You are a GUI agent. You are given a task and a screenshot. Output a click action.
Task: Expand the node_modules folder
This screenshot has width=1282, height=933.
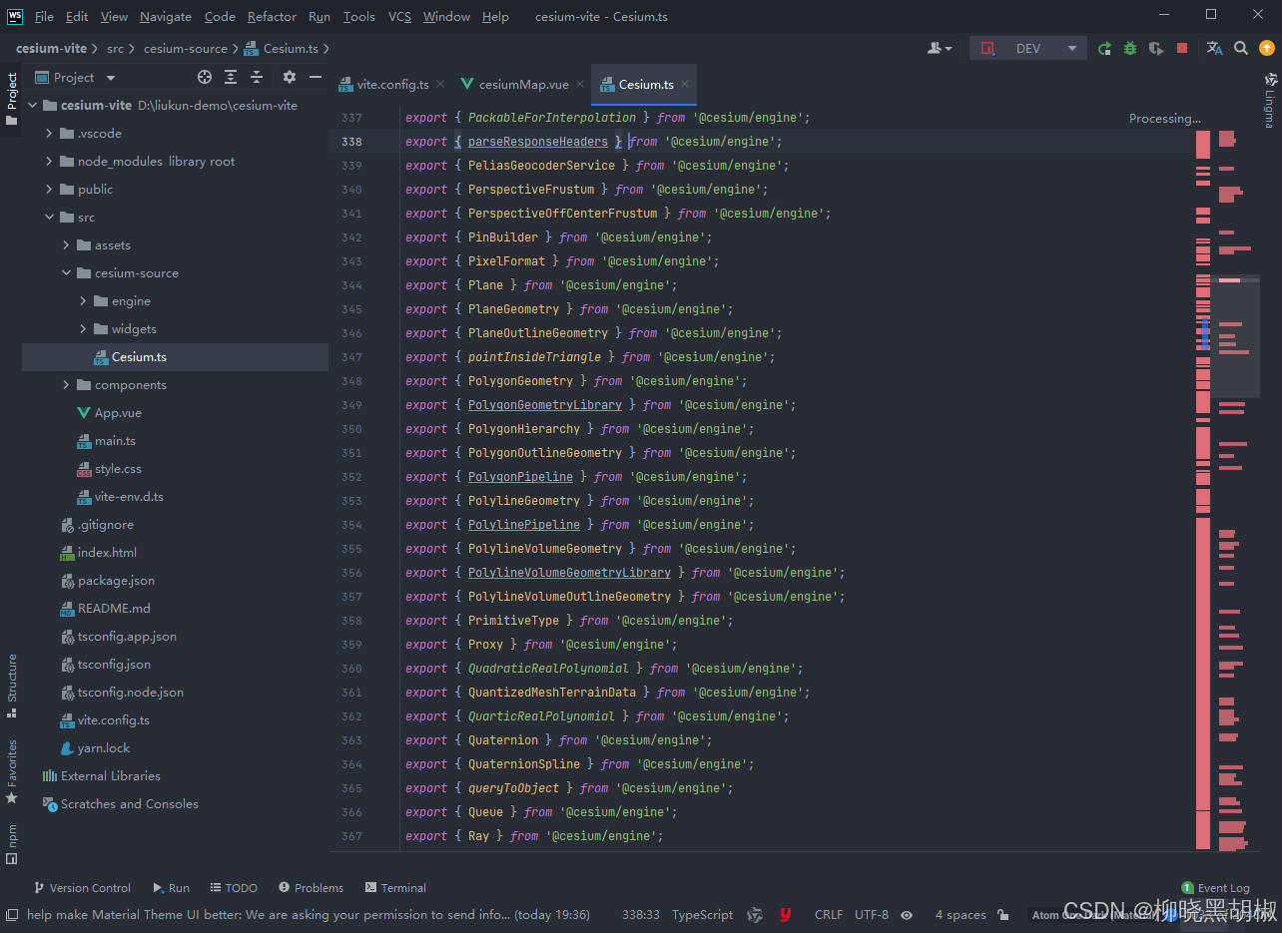(x=50, y=161)
